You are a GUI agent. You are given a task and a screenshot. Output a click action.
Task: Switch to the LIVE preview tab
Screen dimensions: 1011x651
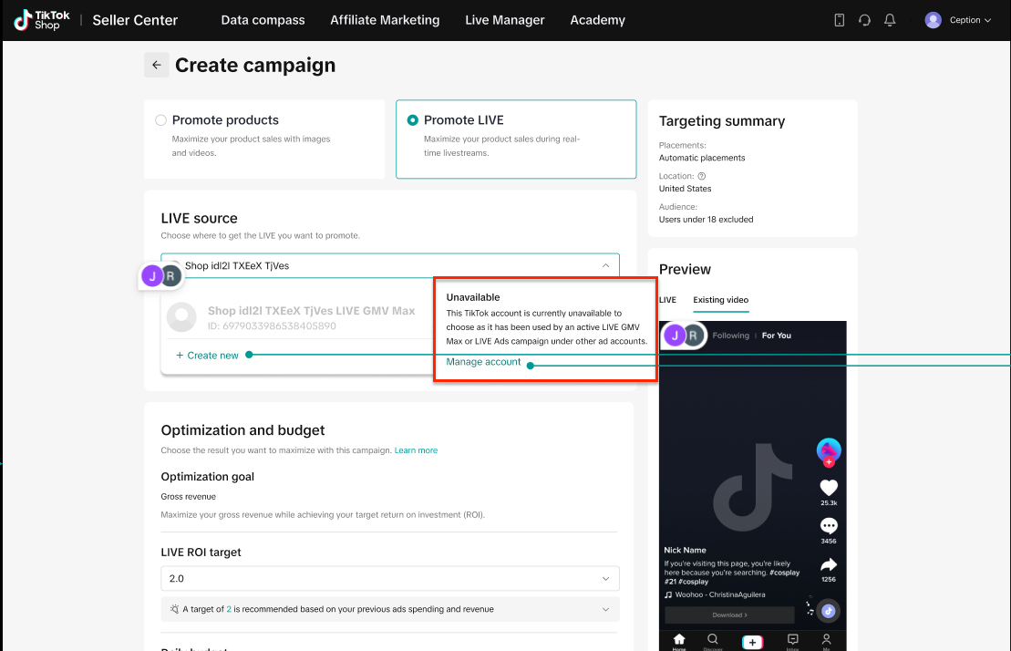click(x=667, y=300)
